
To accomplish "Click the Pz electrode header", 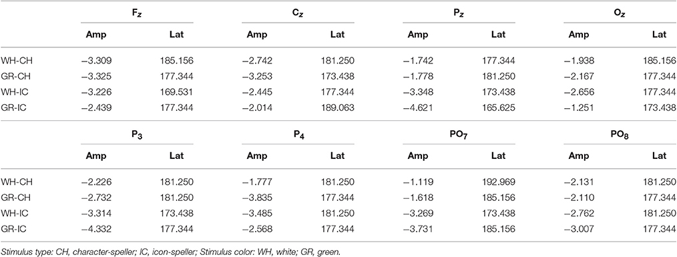I will click(459, 14).
